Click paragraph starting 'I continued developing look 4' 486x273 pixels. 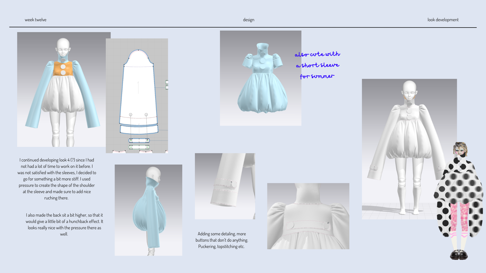coord(57,179)
